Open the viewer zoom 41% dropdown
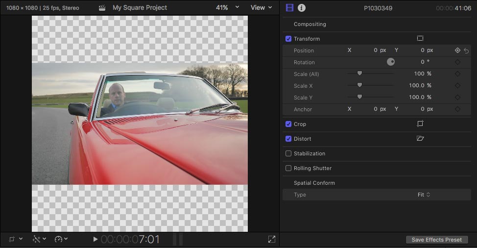 [227, 8]
